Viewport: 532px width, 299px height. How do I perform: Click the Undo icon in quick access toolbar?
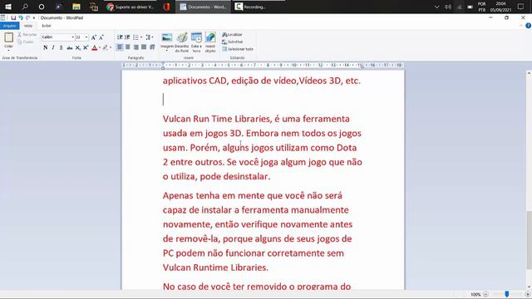[21, 17]
